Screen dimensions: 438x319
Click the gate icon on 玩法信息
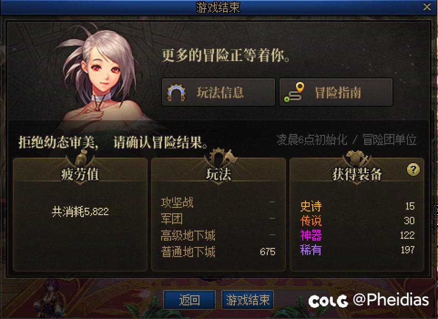coord(176,92)
